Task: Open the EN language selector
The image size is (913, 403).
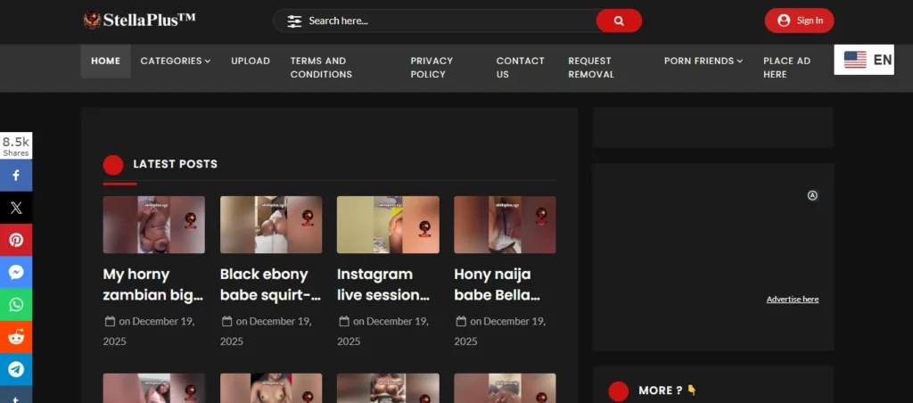Action: [x=863, y=60]
